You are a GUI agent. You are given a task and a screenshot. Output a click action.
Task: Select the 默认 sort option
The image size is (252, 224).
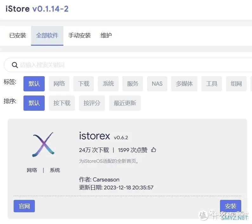tap(34, 103)
